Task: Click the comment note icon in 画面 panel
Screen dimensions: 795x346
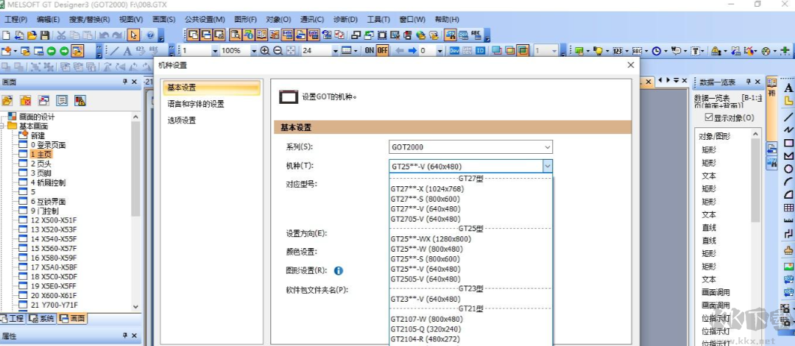Action: tap(62, 100)
